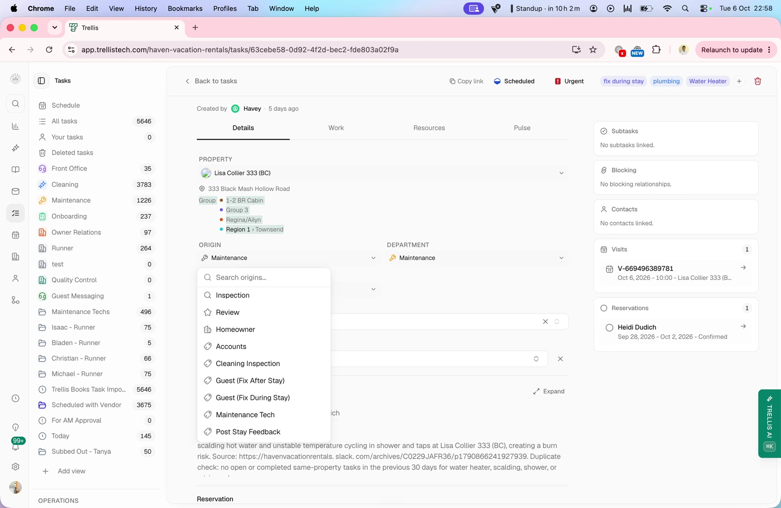Screen dimensions: 781x508
Task: Bookmark page with star icon
Action: click(593, 50)
